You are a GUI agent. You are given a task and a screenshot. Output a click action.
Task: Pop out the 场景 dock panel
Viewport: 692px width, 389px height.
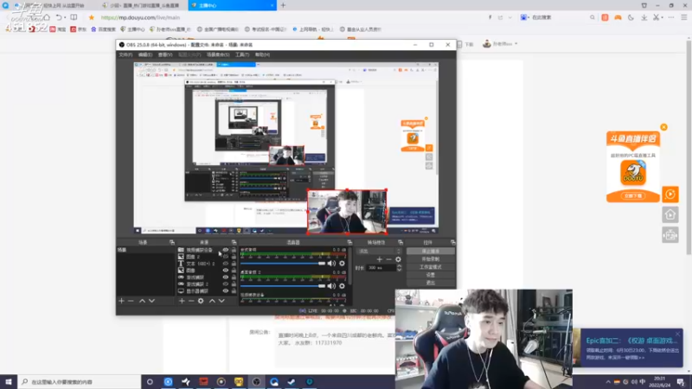[x=172, y=242]
